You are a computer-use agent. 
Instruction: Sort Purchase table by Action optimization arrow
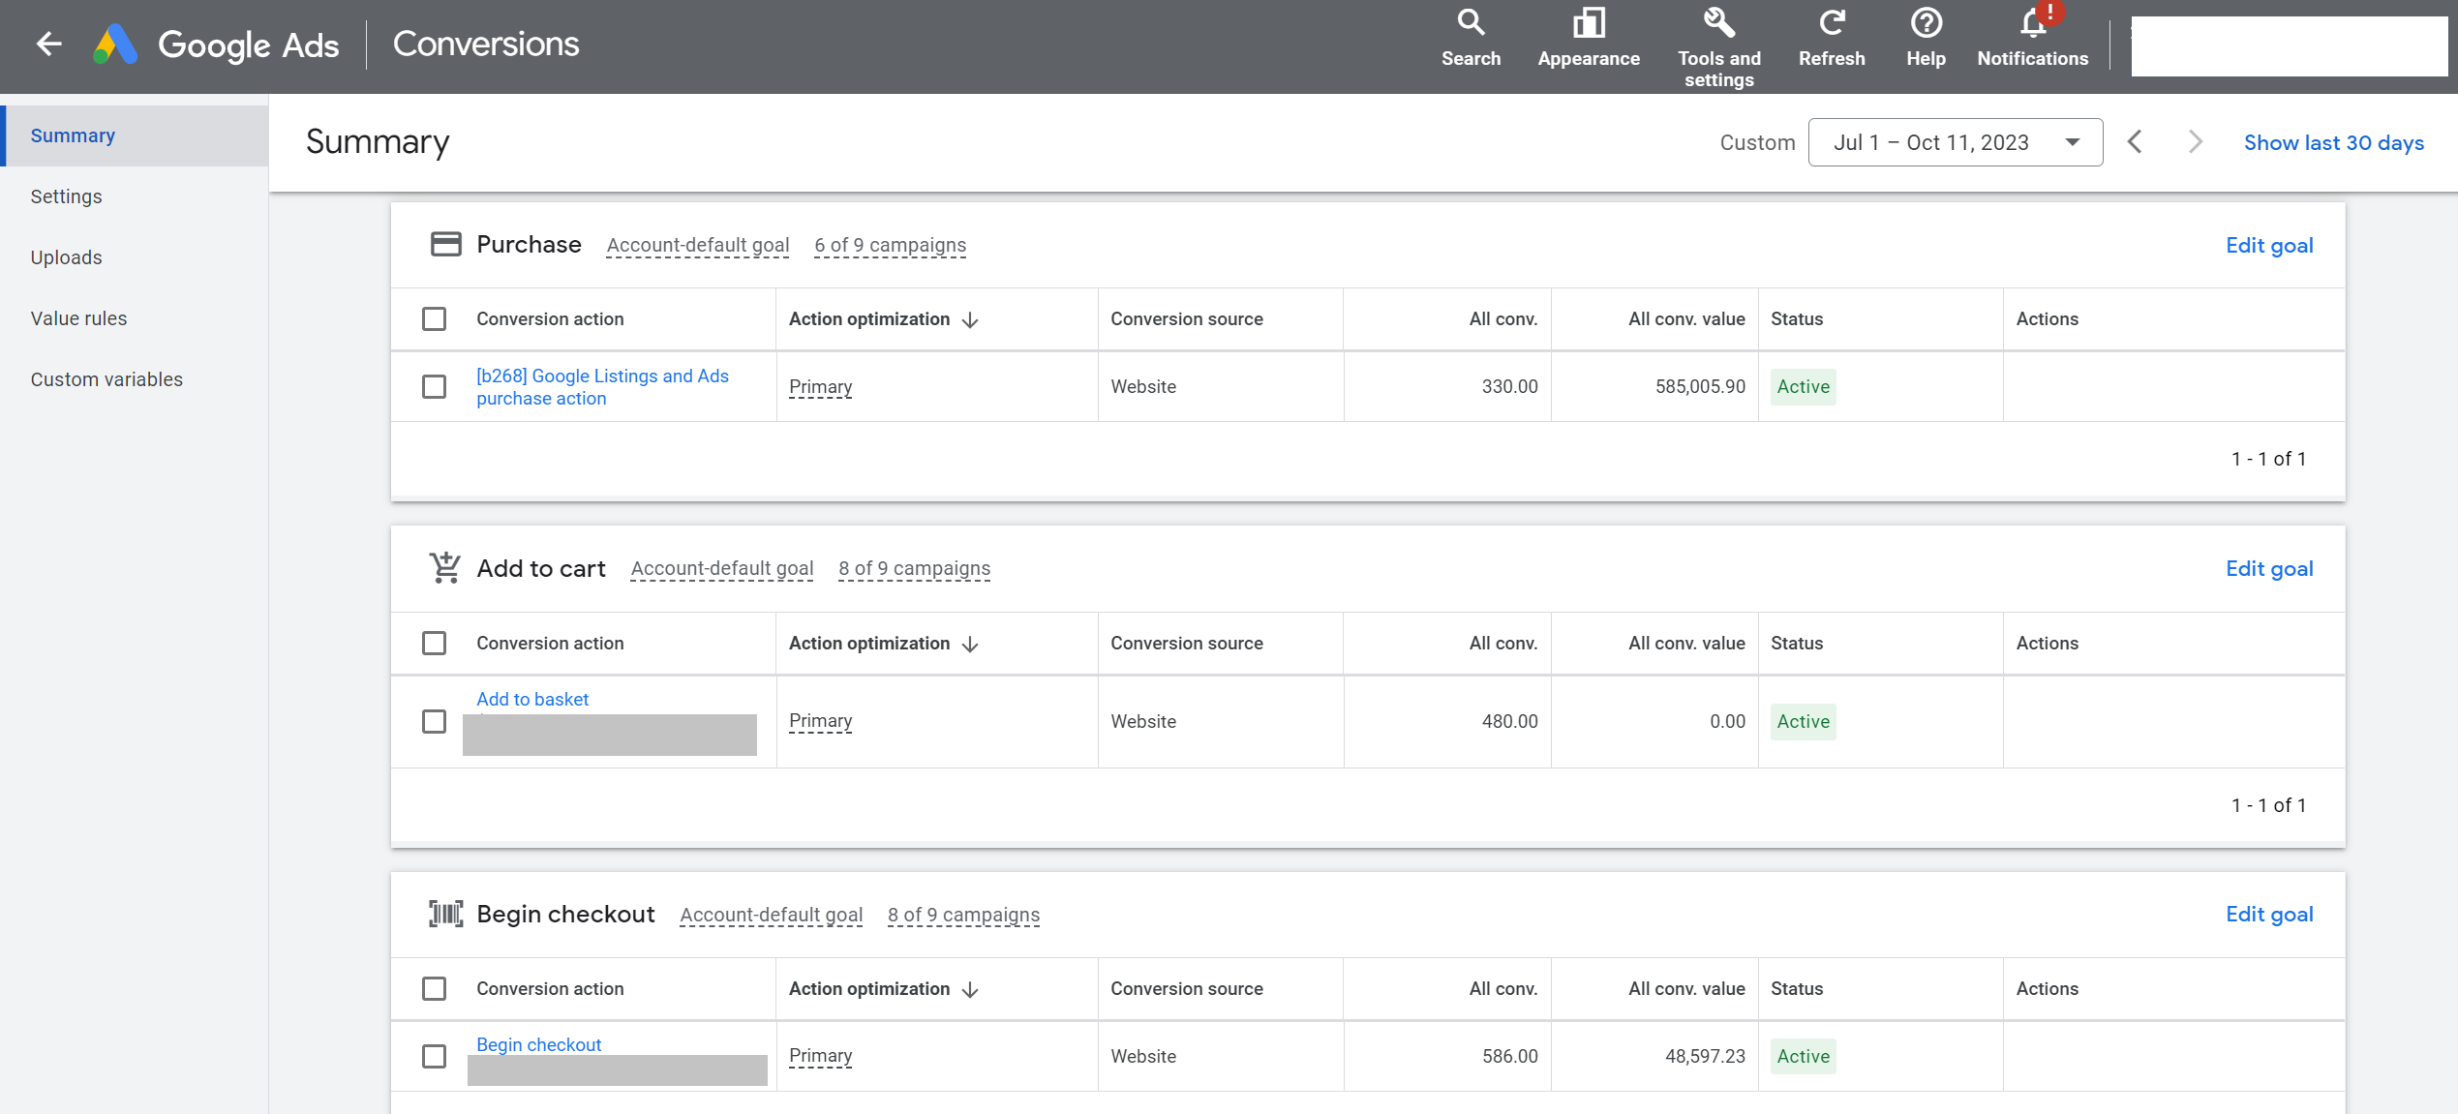coord(970,320)
